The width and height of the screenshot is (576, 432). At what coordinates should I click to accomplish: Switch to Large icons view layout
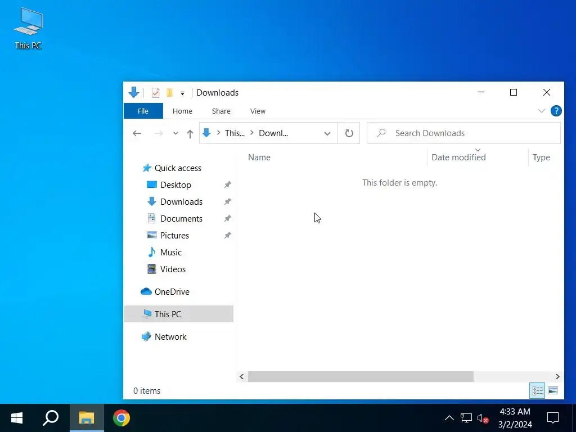click(553, 390)
